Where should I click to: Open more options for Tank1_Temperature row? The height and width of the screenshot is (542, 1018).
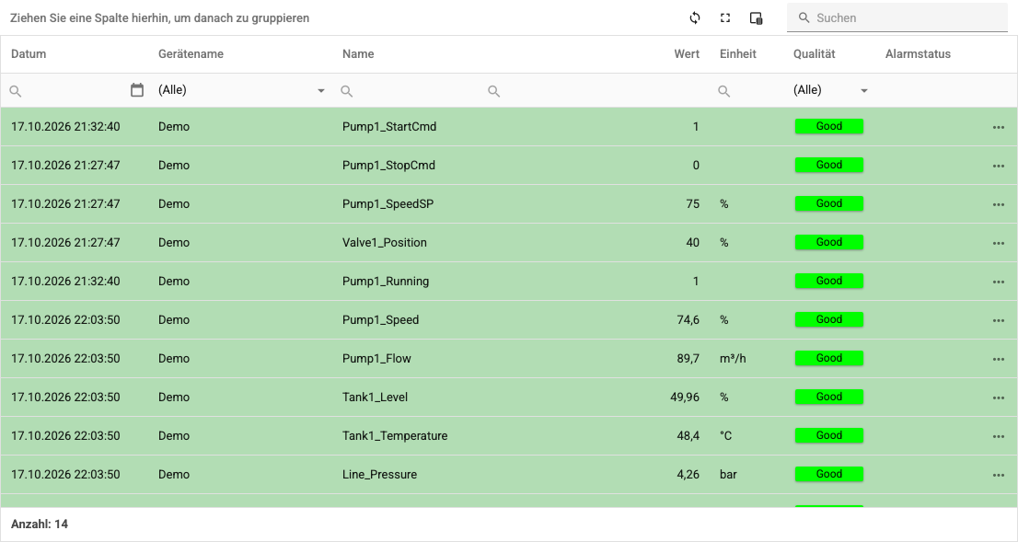[x=999, y=436]
